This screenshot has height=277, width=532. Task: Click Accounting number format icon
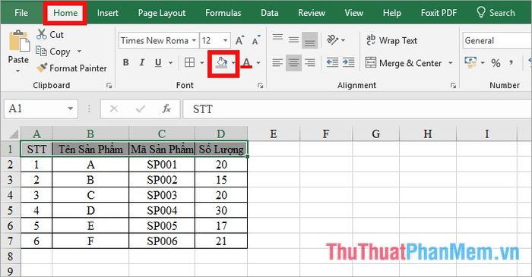tap(470, 63)
